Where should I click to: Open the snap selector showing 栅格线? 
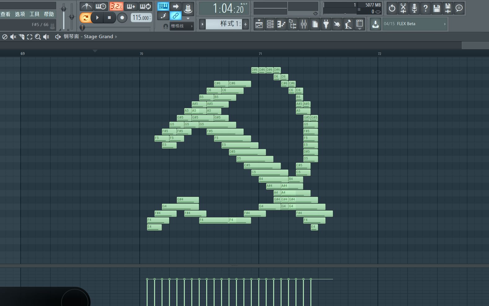click(x=182, y=26)
